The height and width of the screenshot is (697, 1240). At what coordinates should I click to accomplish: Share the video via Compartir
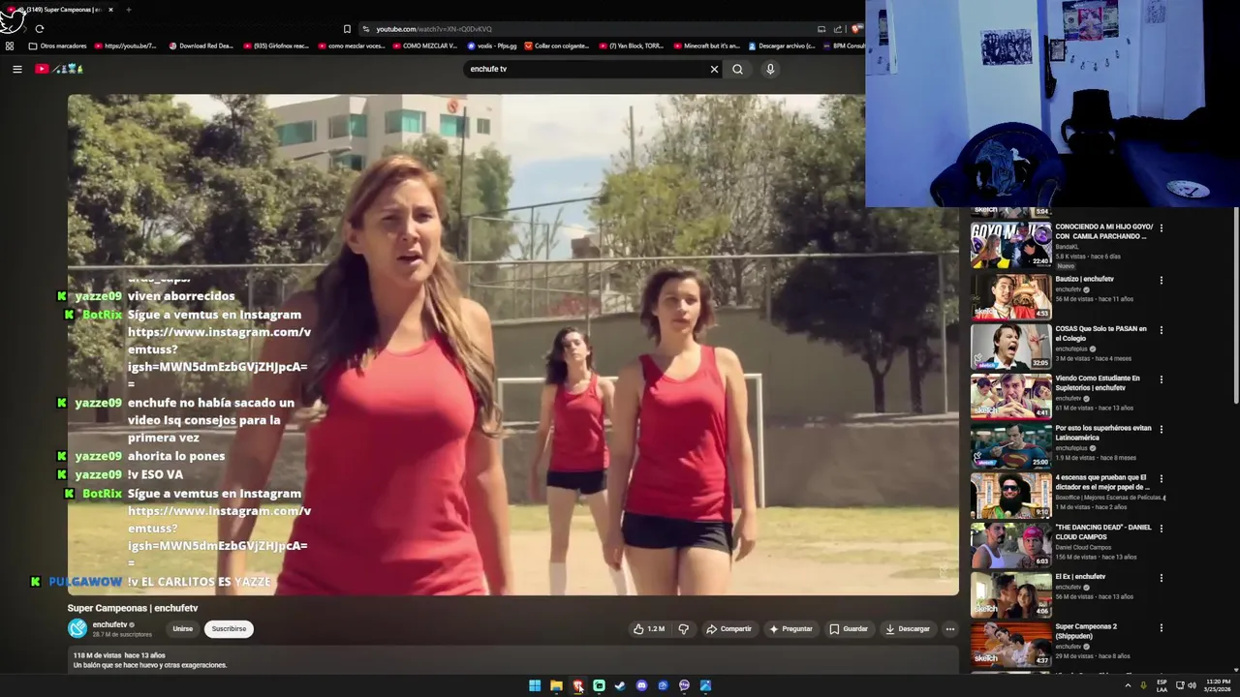pyautogui.click(x=729, y=629)
